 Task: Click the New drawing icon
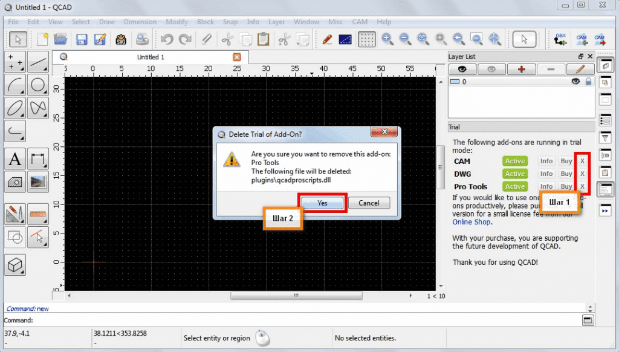coord(42,39)
